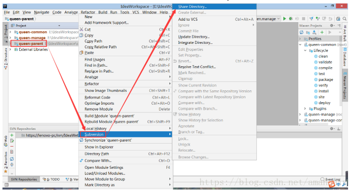The width and height of the screenshot is (353, 192).
Task: Remove SVN repository with red minus
Action: point(12,146)
